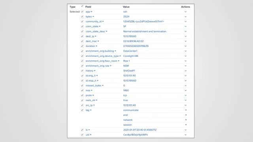Image resolution: width=253 pixels, height=142 pixels.
Task: Click the value Corelight-VM
Action: tap(130, 56)
